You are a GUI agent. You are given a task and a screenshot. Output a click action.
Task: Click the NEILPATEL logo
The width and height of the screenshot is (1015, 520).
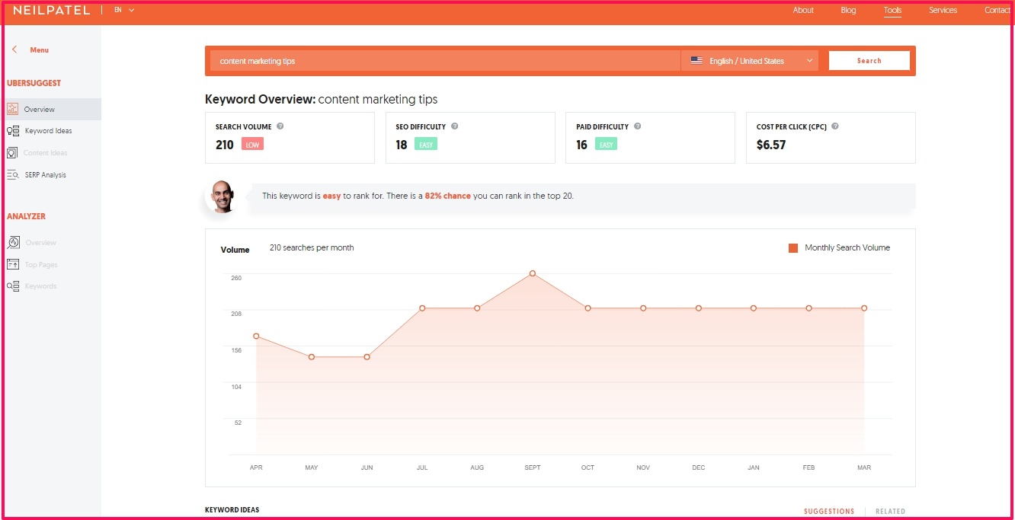[51, 10]
